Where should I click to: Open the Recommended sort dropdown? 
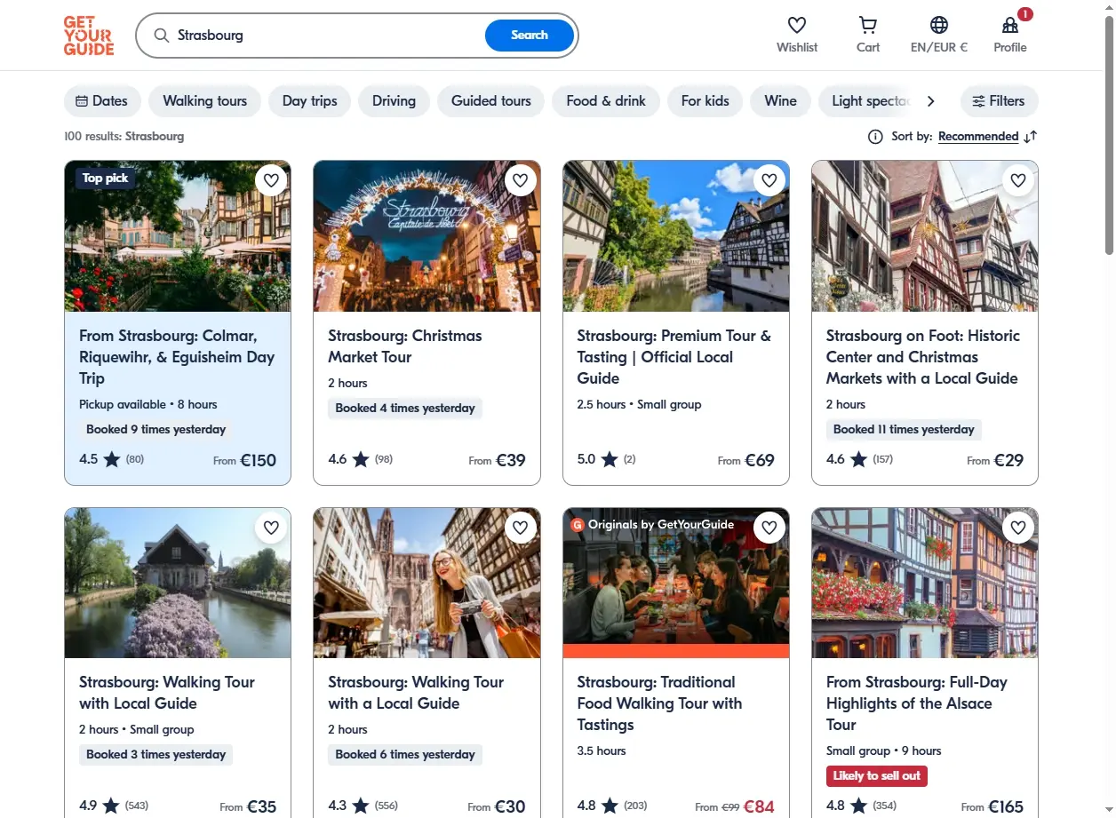coord(978,137)
